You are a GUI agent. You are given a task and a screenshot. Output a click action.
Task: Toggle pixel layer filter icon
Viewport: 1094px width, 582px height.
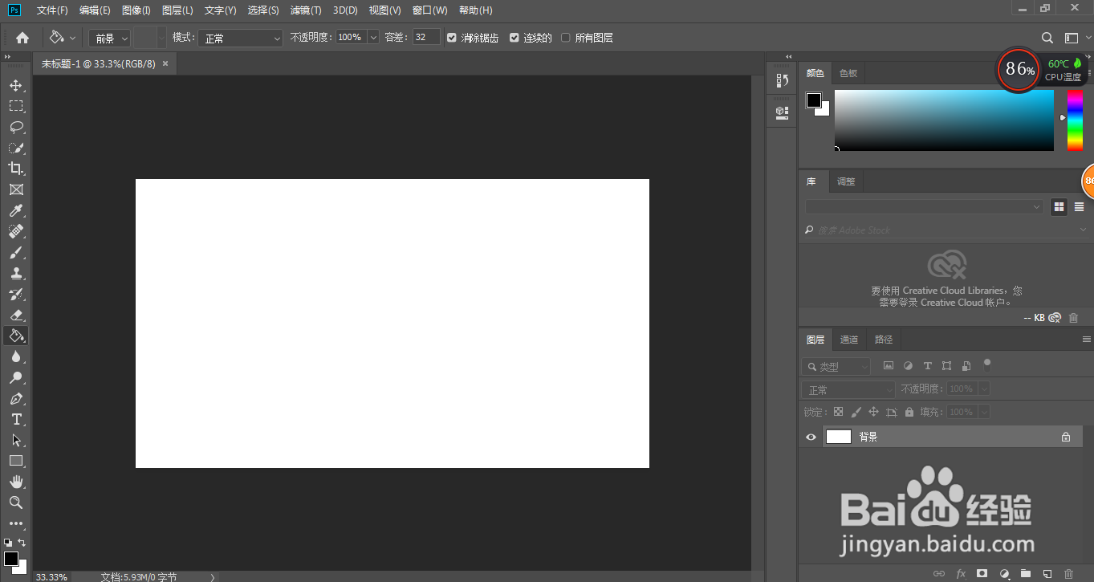889,366
